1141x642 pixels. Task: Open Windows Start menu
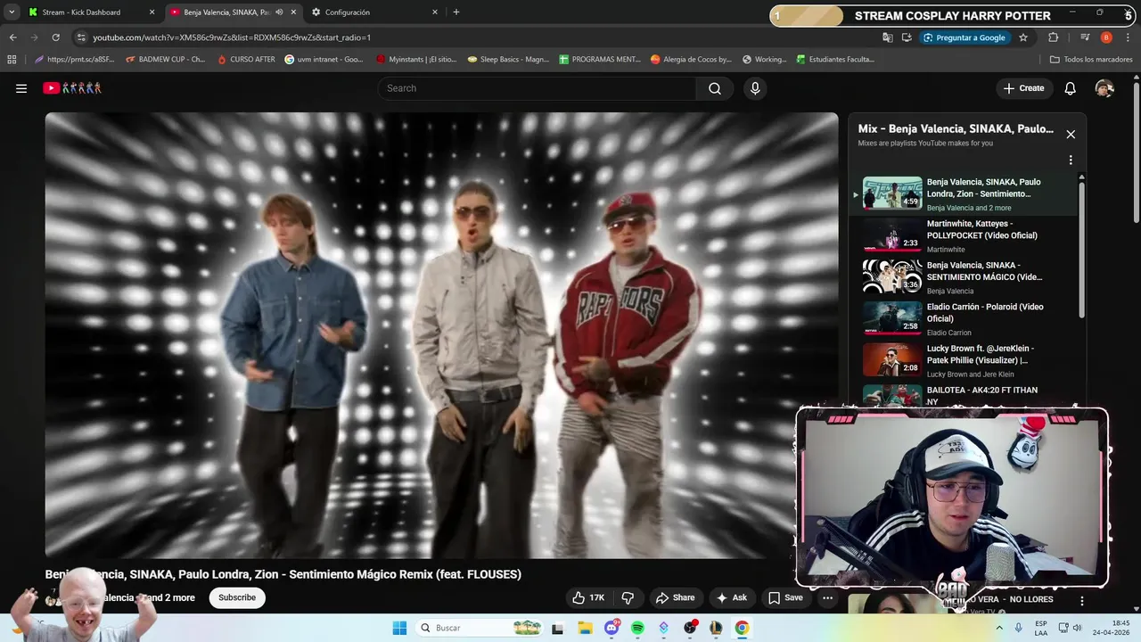(399, 628)
